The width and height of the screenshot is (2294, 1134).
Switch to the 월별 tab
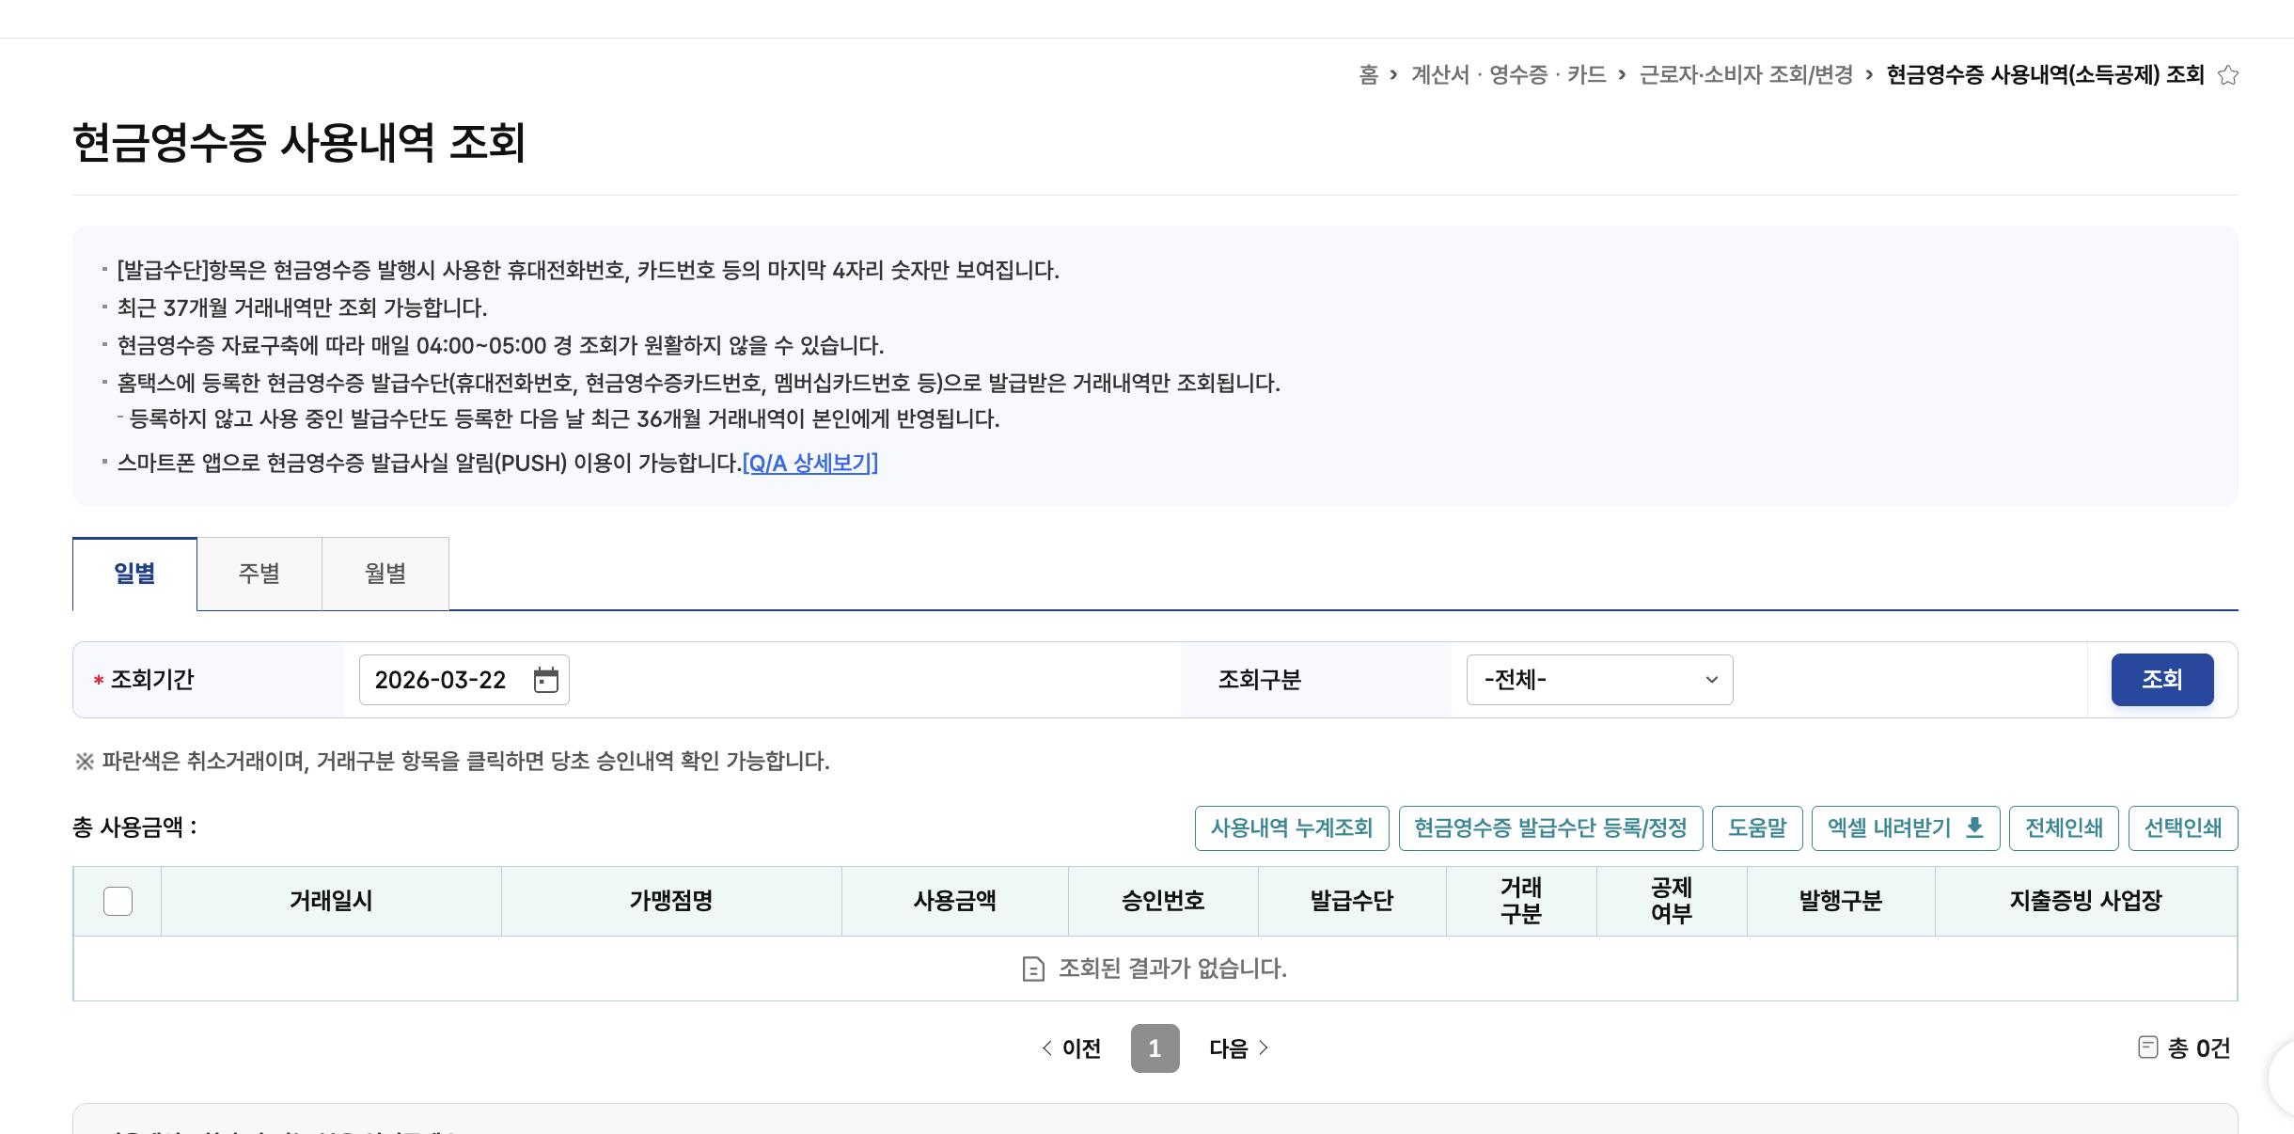coord(385,574)
